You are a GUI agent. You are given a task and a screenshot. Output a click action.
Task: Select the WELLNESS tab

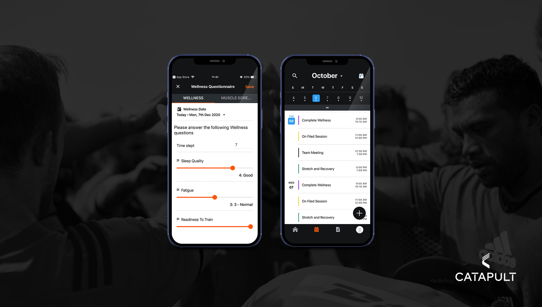coord(194,98)
